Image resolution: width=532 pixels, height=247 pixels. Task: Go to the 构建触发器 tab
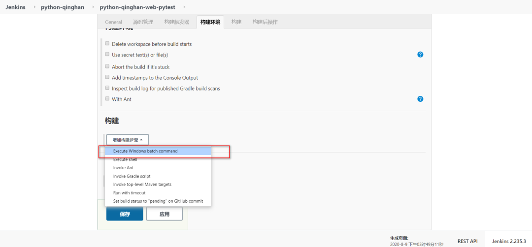pyautogui.click(x=176, y=22)
